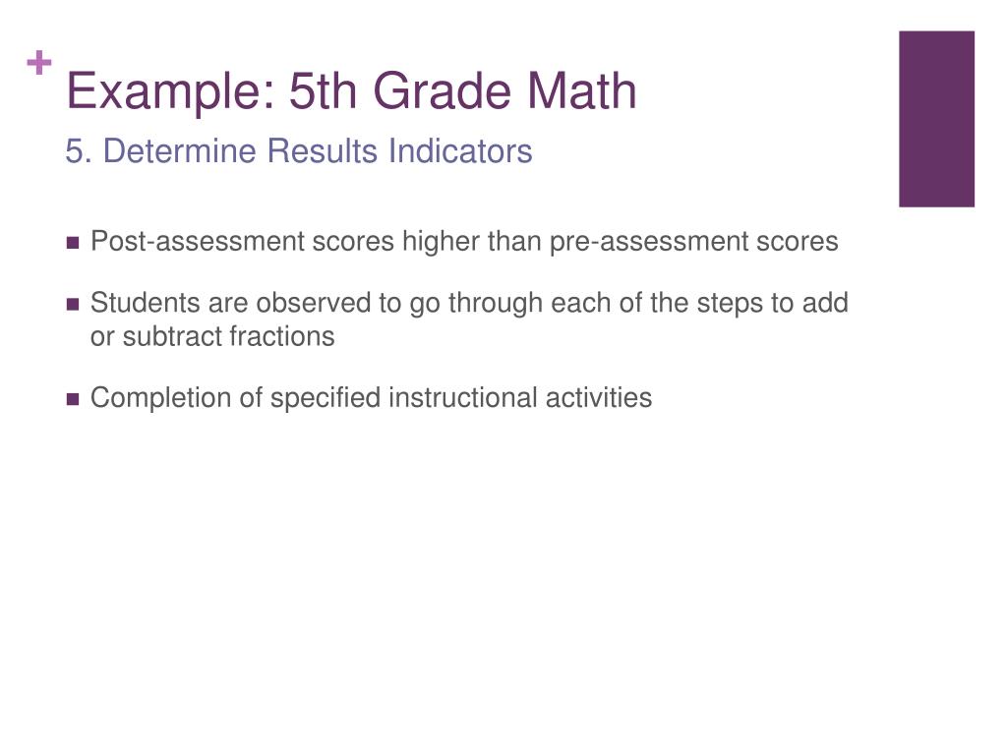Viewport: 1007px width, 755px height.
Task: Click the line or subtract fractions
Action: pyautogui.click(x=212, y=336)
